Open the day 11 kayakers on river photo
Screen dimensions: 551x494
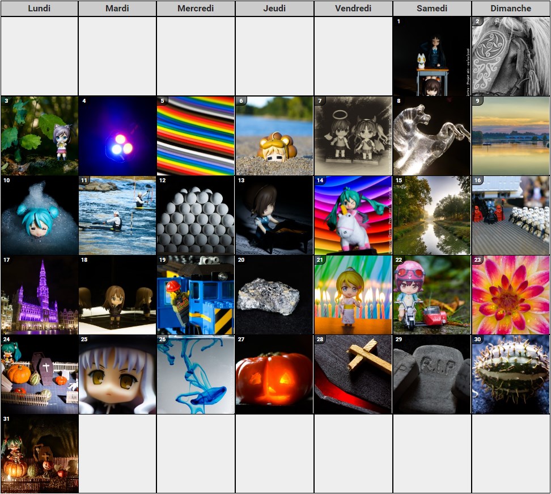pos(117,216)
